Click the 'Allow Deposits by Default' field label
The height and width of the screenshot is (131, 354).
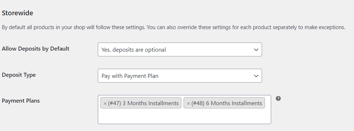tap(35, 49)
